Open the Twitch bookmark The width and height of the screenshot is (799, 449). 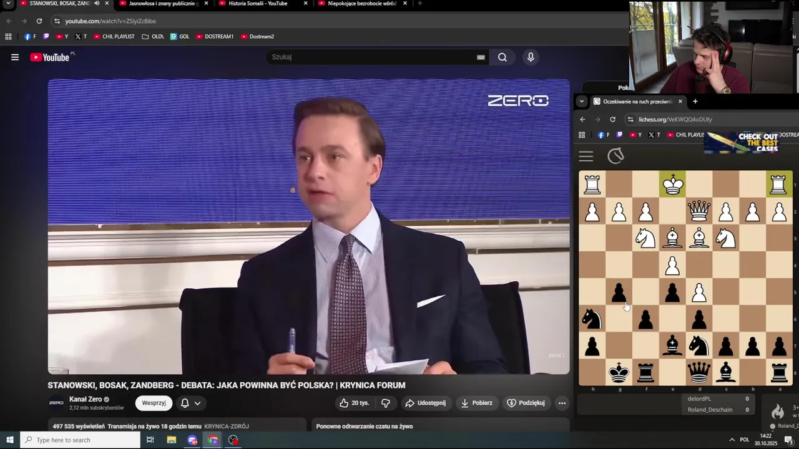tap(46, 37)
